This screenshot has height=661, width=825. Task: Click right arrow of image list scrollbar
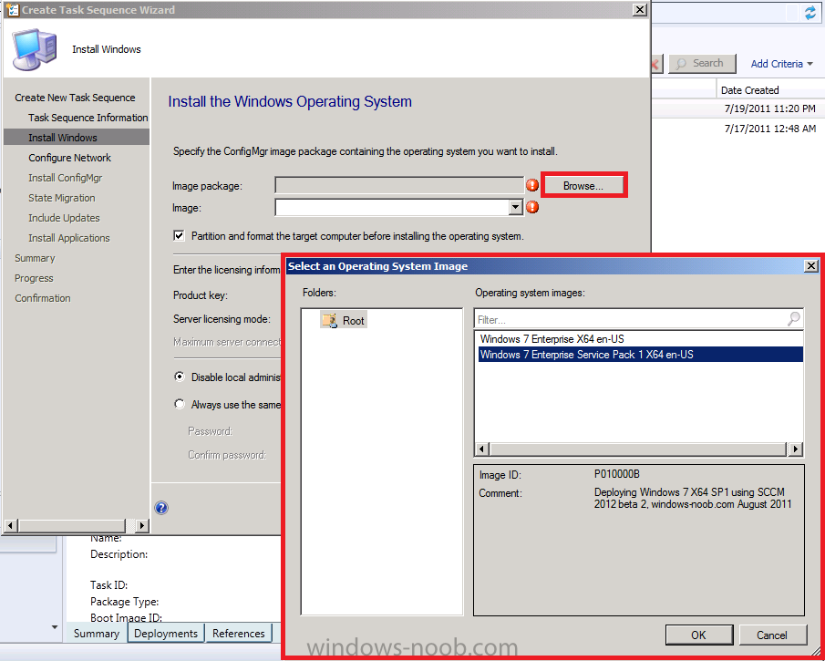coord(795,449)
